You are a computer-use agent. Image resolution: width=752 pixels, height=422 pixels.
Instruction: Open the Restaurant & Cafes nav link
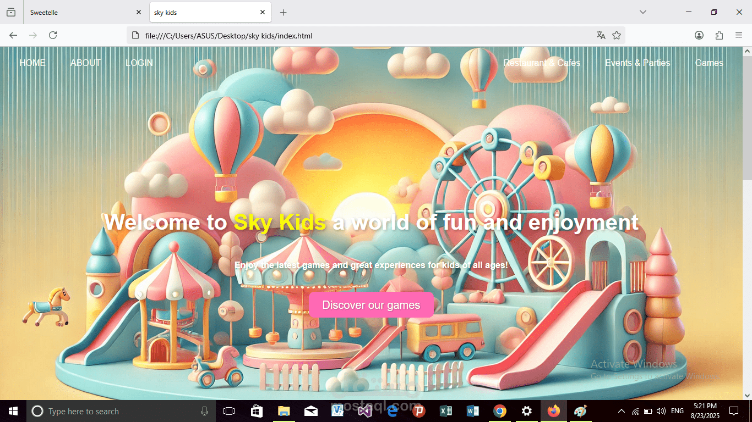542,63
